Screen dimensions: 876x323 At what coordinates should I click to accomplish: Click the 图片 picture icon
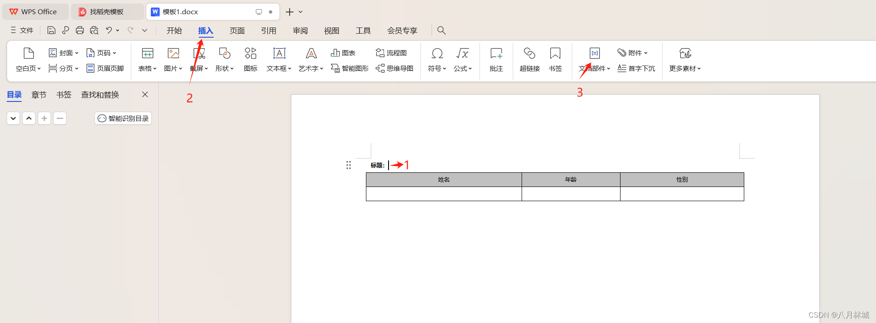click(173, 54)
